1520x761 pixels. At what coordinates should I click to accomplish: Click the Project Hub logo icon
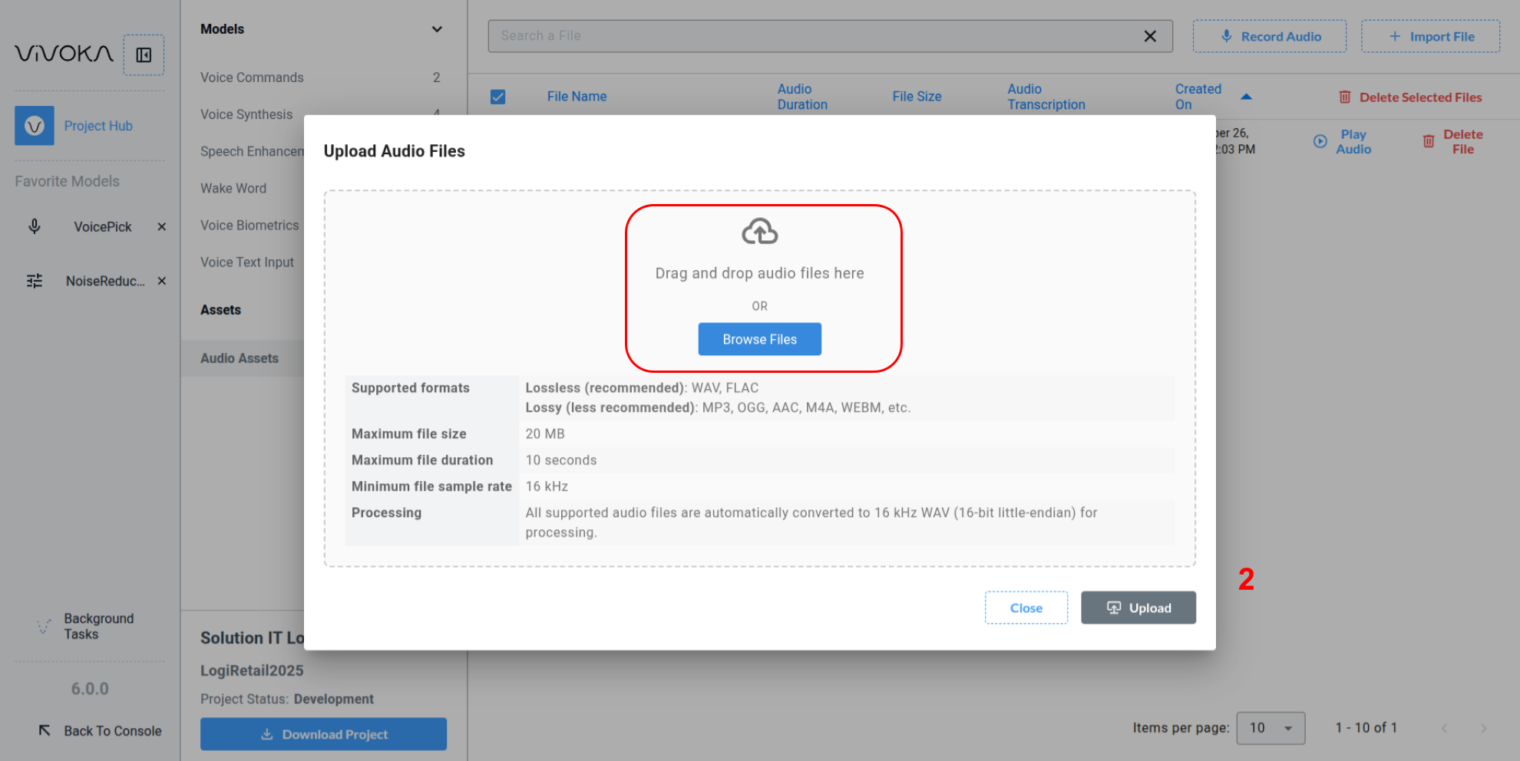coord(35,126)
